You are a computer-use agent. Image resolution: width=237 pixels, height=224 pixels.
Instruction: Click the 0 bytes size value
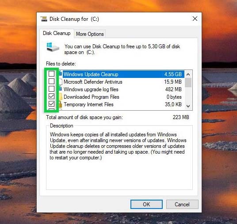[174, 97]
